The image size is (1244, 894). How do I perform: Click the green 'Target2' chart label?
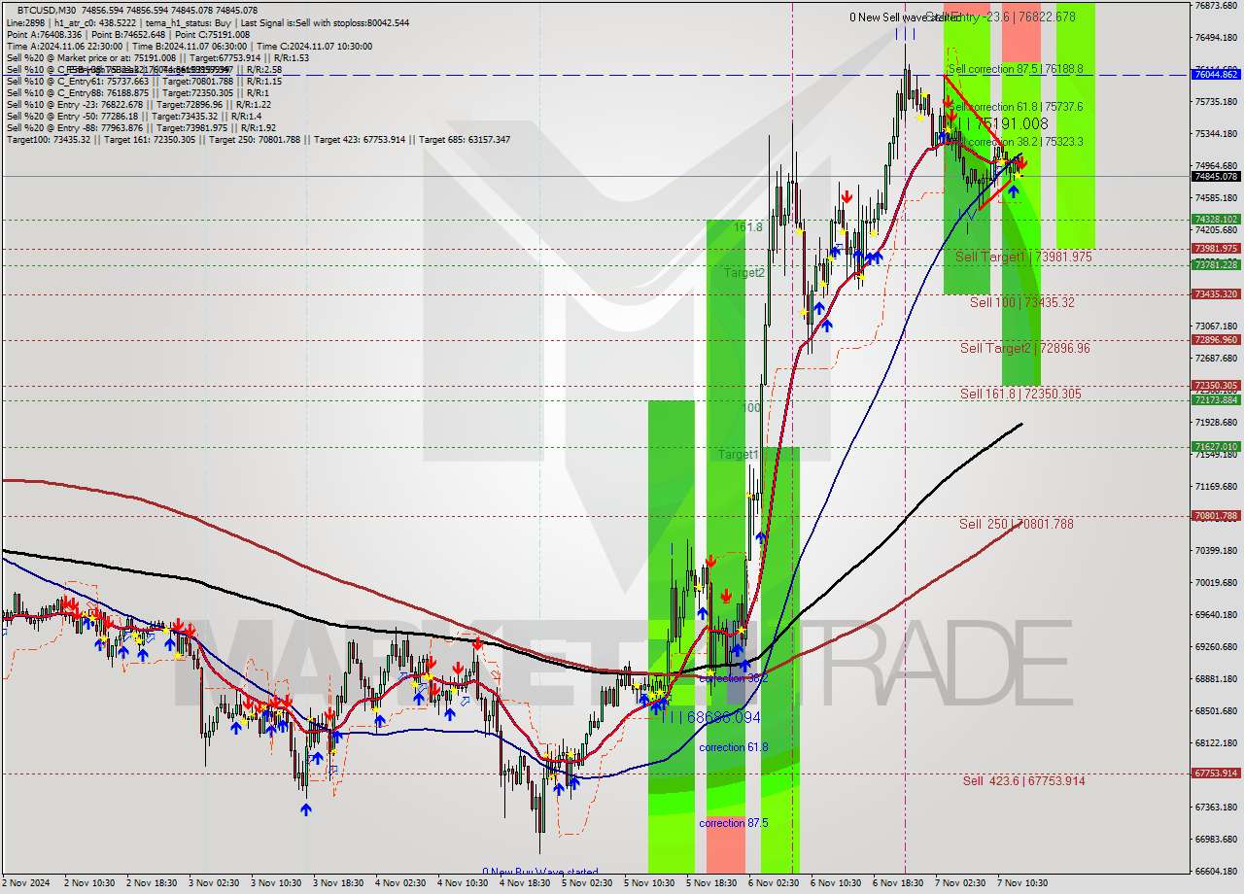[744, 273]
